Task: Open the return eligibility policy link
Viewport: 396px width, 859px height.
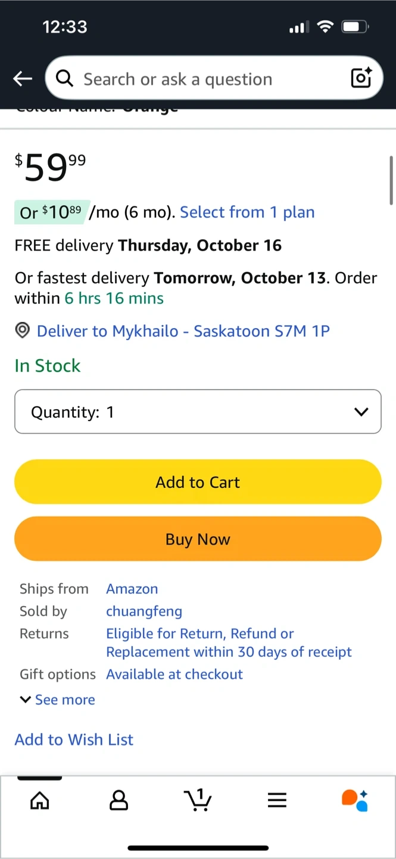Action: point(229,642)
